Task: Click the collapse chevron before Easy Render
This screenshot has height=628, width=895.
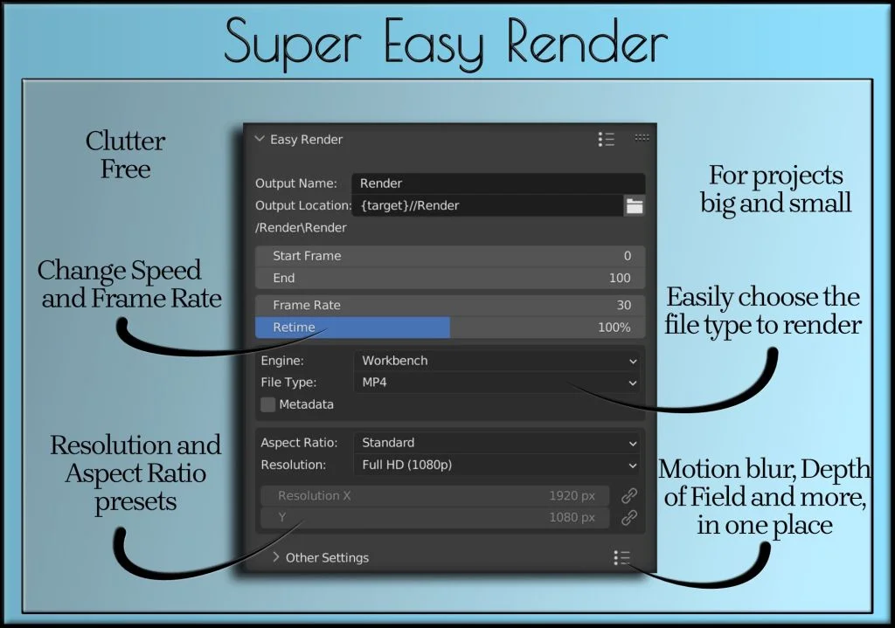Action: (259, 138)
